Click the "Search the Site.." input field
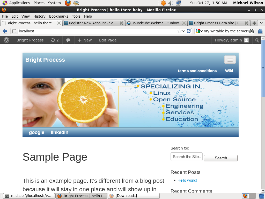Viewport: 265px width, 199px height. (186, 157)
